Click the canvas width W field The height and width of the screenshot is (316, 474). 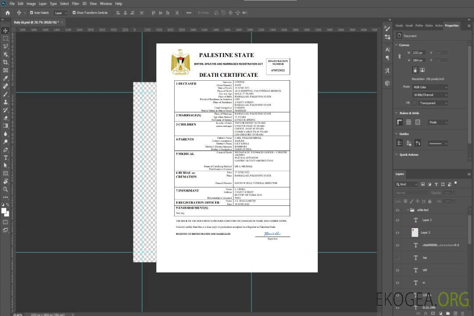pyautogui.click(x=419, y=53)
